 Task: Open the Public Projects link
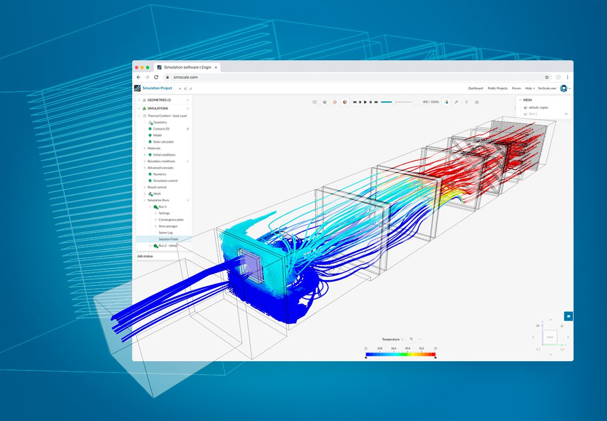pyautogui.click(x=497, y=88)
